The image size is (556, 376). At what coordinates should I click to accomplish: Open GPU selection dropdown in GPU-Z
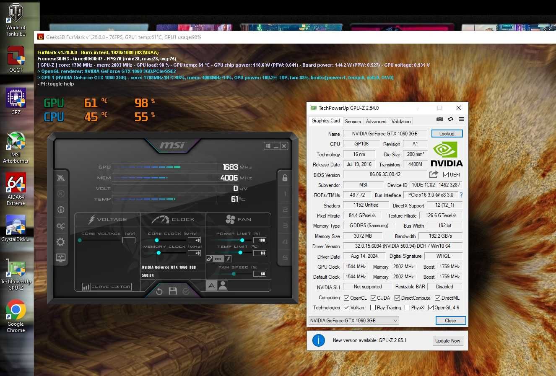click(x=353, y=321)
